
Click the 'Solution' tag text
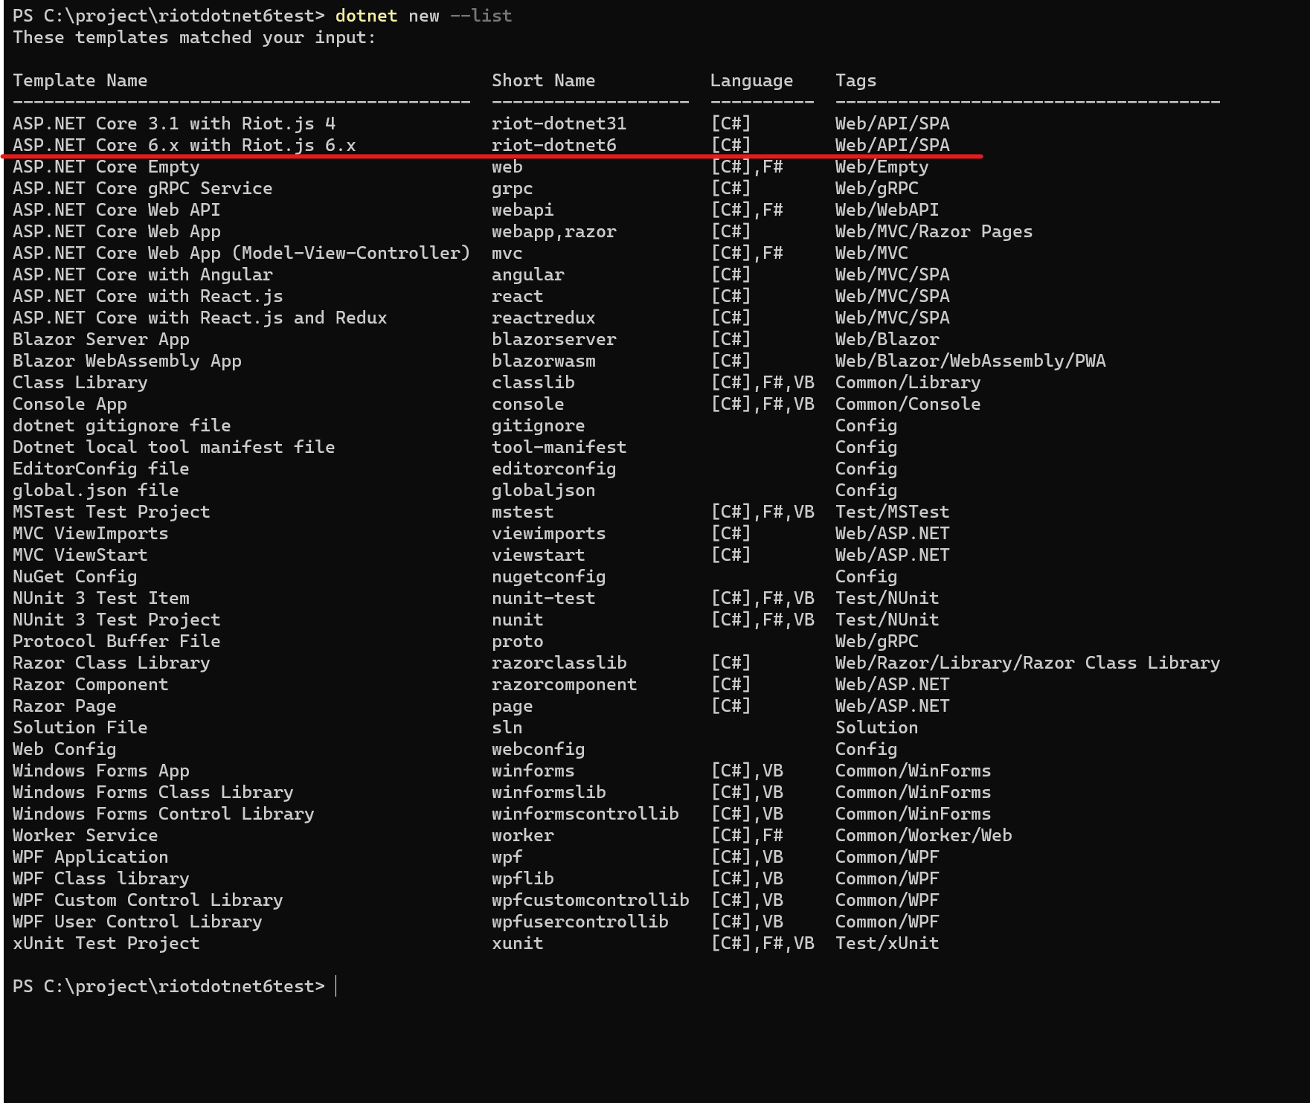876,727
